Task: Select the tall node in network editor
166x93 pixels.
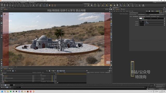Action: [x=132, y=68]
